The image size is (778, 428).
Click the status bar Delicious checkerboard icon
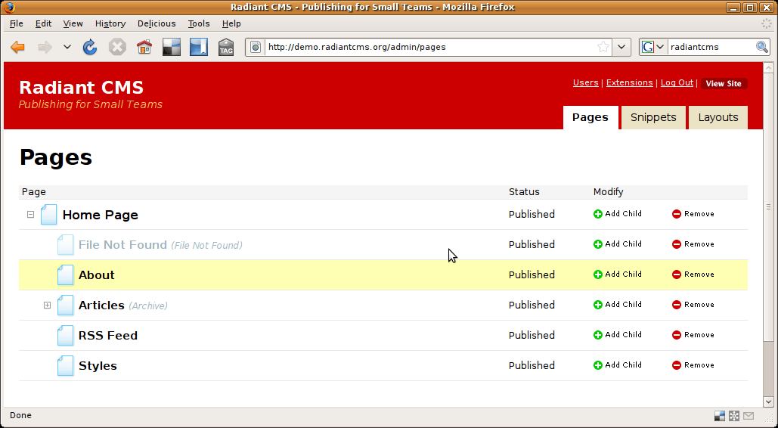pyautogui.click(x=720, y=416)
